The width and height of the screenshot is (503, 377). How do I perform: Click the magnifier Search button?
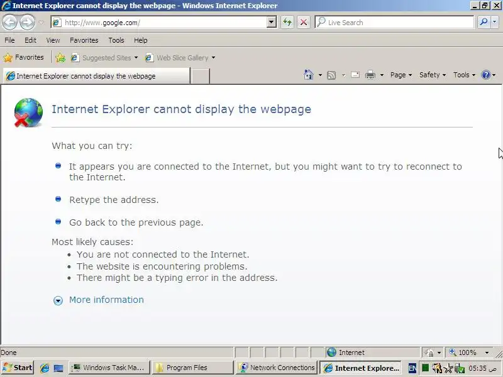click(x=484, y=22)
